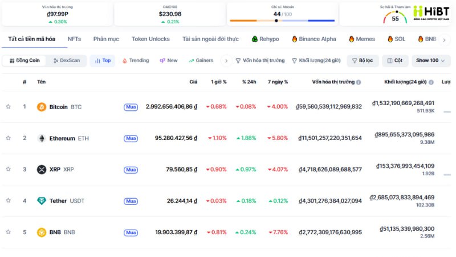Click the Rehypo green icon

[255, 39]
